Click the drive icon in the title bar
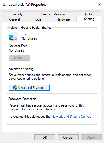This screenshot has height=143, width=104. [5, 5]
